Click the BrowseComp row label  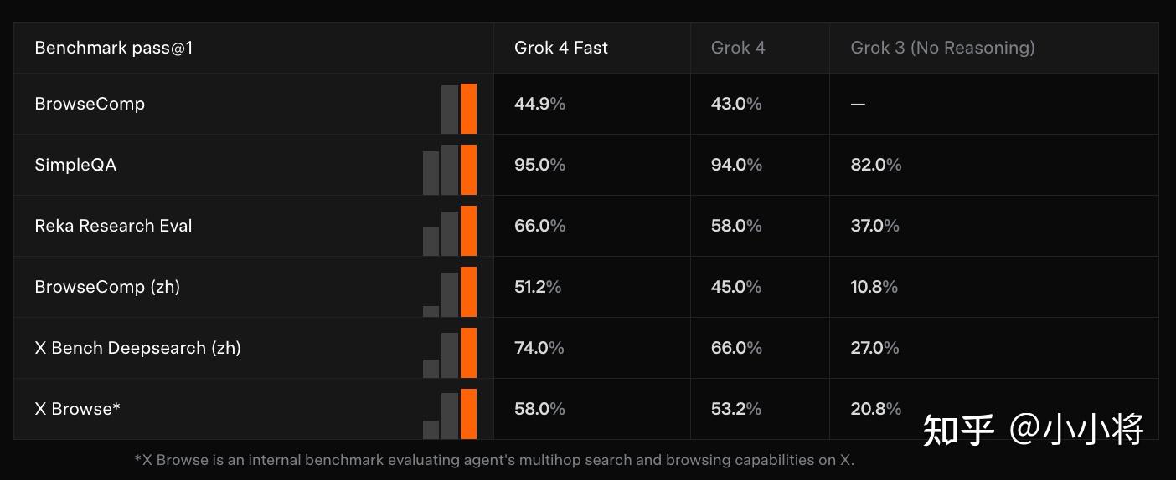click(x=90, y=104)
